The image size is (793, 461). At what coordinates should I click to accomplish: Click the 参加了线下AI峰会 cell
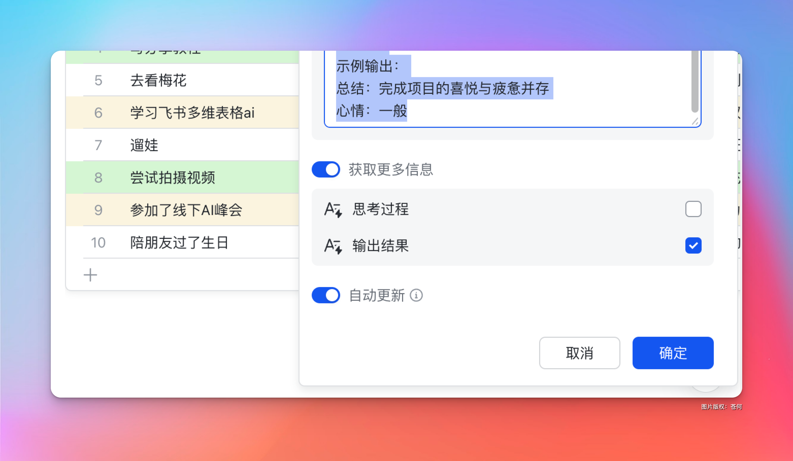tap(186, 210)
